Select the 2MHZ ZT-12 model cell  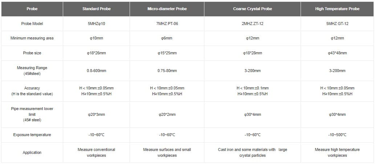(252, 24)
